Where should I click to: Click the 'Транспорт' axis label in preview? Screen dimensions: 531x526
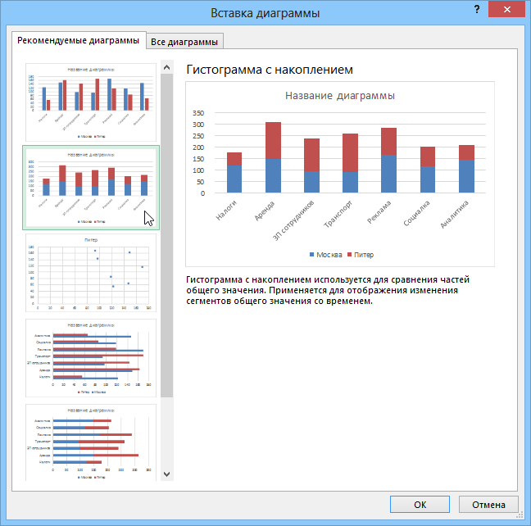(338, 214)
